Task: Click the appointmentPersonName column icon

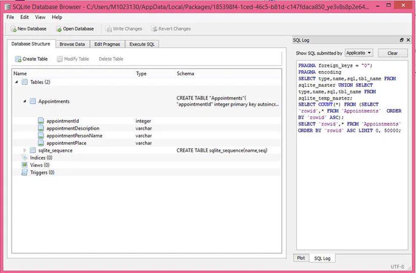Action: pos(41,135)
